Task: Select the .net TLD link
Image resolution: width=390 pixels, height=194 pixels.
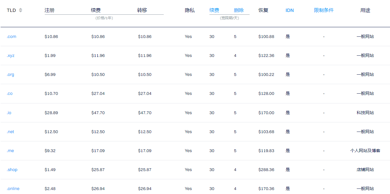Action: 10,132
